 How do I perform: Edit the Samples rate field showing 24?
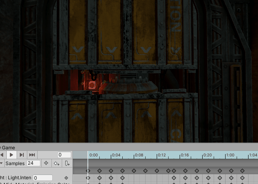pyautogui.click(x=33, y=163)
